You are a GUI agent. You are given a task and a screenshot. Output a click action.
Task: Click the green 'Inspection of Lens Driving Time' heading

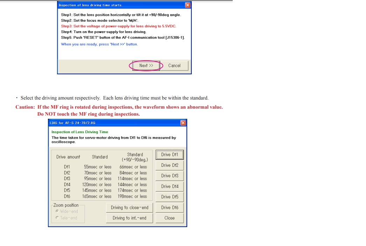click(x=80, y=132)
